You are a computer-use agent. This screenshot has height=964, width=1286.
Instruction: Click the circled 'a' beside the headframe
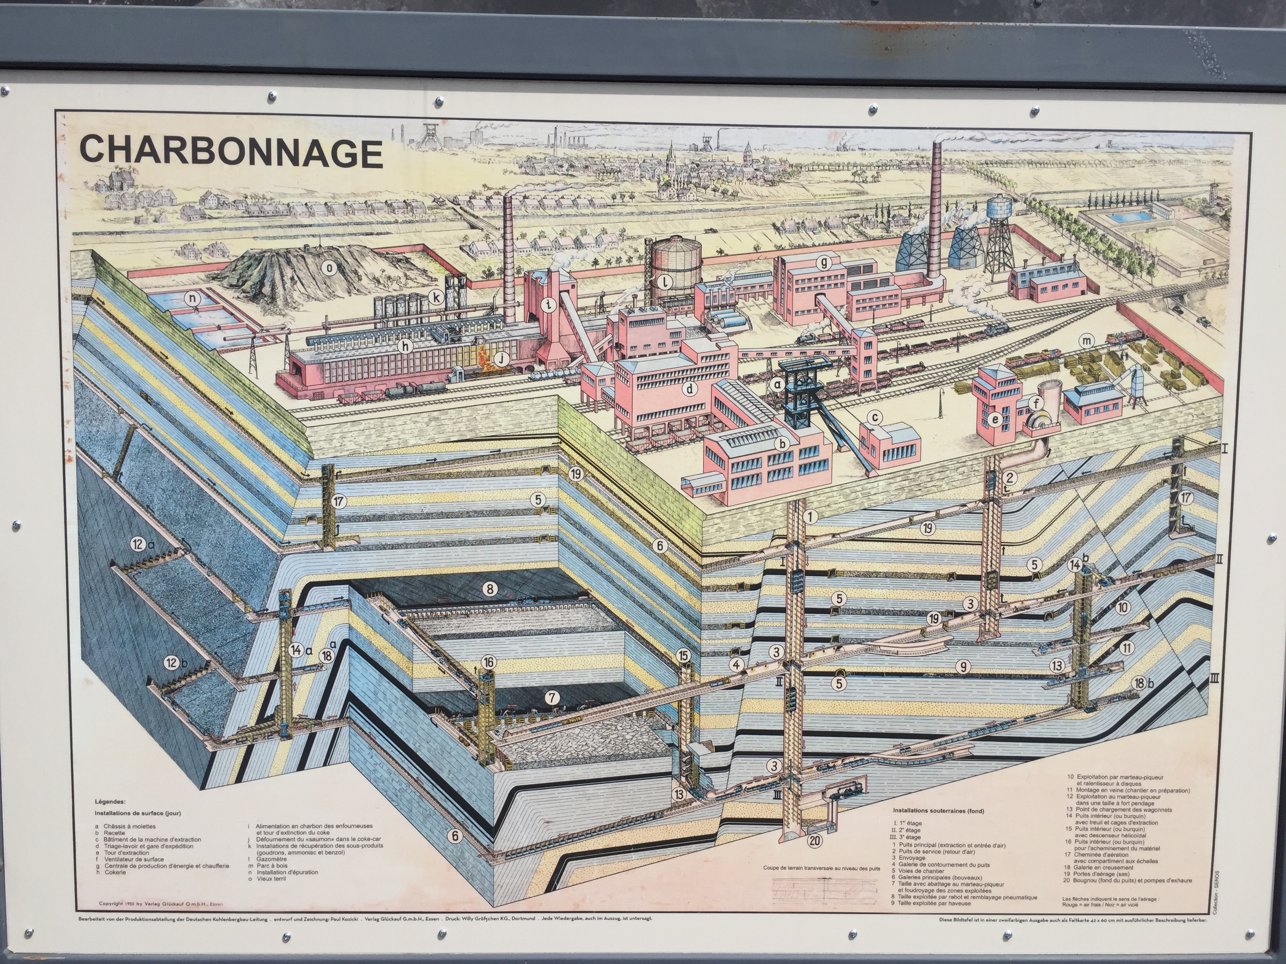tap(777, 385)
